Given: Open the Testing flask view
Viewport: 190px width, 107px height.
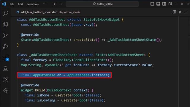Looking at the screenshot, I should [x=5, y=69].
